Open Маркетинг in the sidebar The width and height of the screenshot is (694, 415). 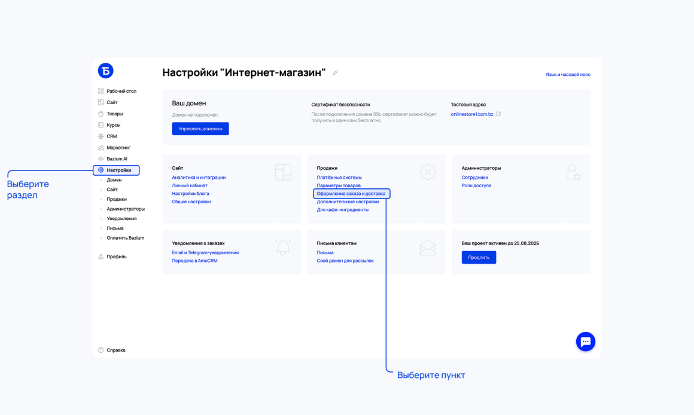coord(118,148)
